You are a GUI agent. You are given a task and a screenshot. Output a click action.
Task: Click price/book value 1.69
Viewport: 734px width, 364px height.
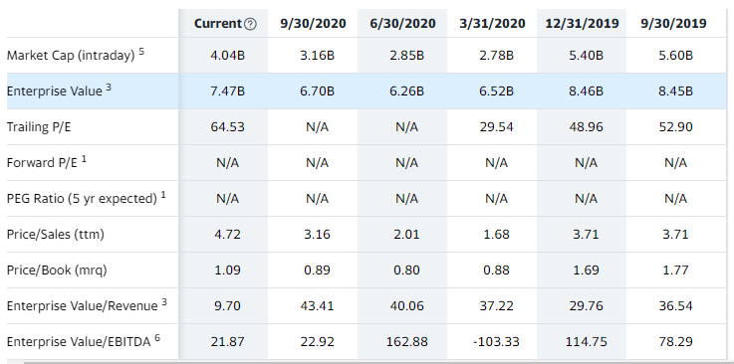[x=586, y=270]
